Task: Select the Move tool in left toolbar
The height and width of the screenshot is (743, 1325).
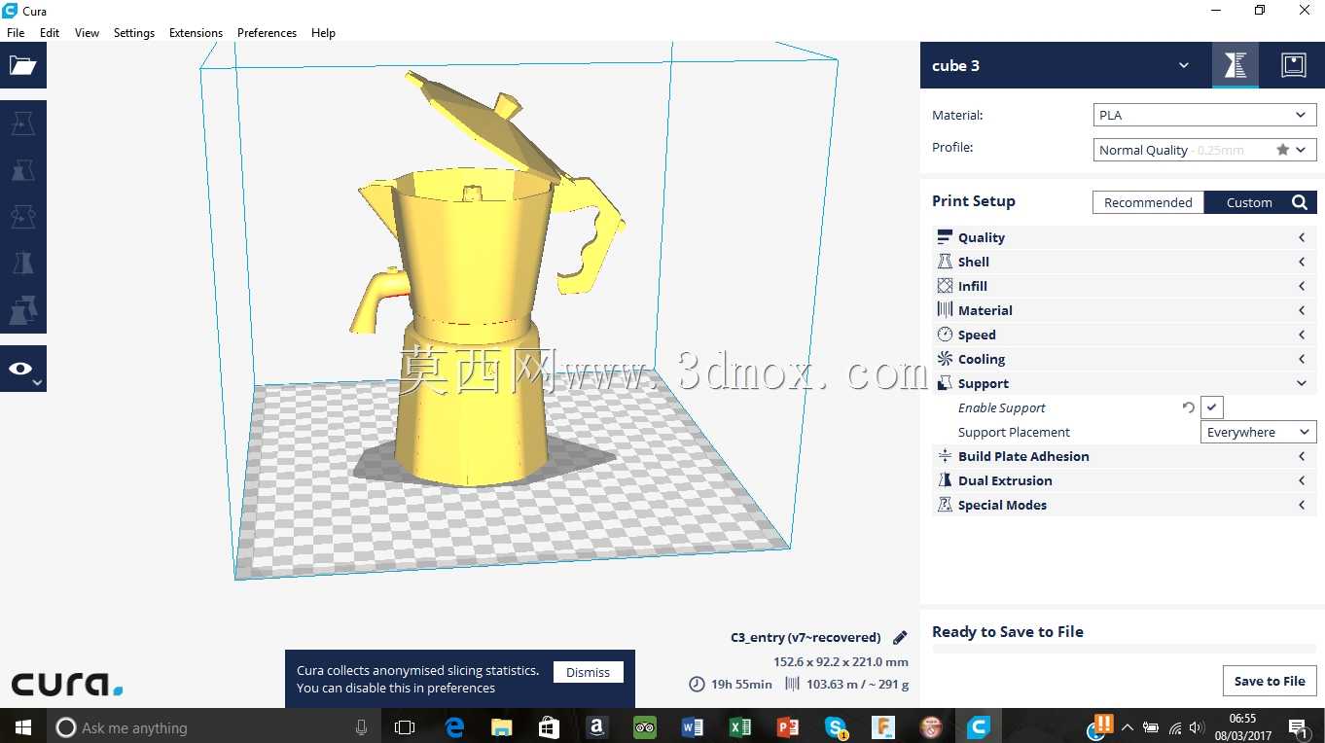Action: pyautogui.click(x=22, y=124)
